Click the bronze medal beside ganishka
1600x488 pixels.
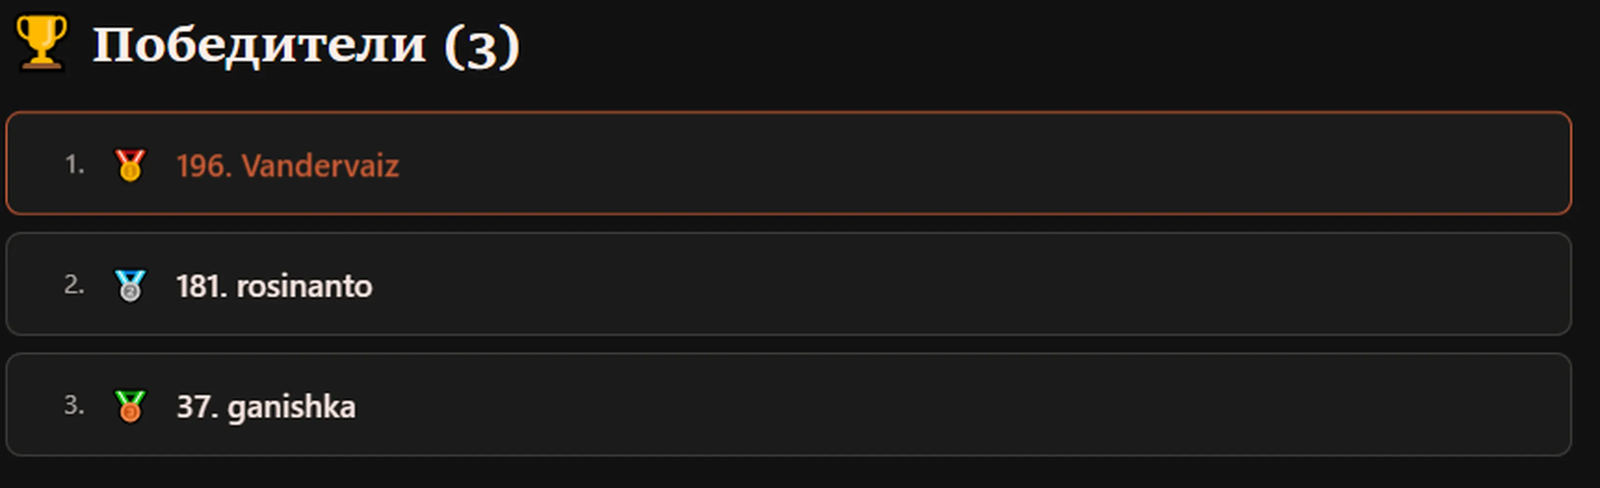(130, 406)
